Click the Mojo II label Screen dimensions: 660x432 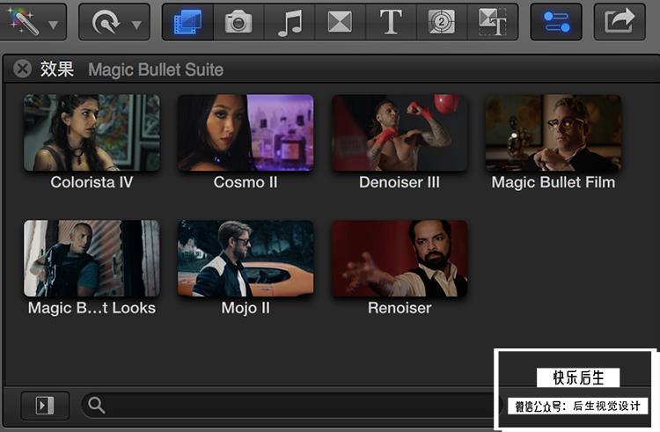coord(246,308)
